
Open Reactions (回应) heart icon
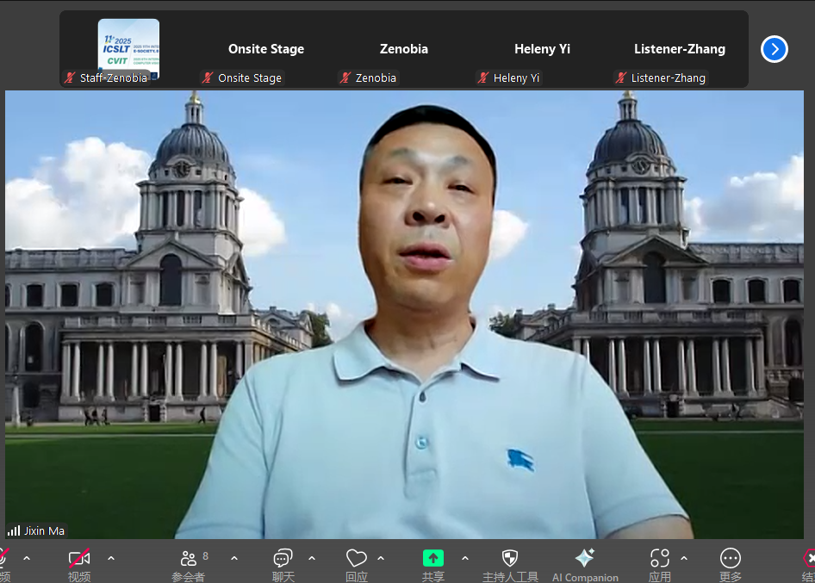click(356, 559)
